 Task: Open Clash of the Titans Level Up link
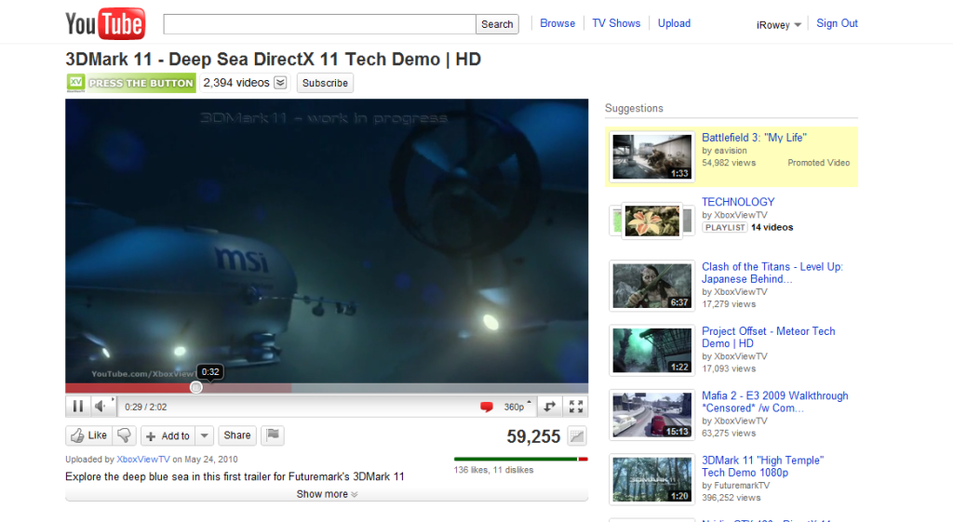pyautogui.click(x=772, y=273)
